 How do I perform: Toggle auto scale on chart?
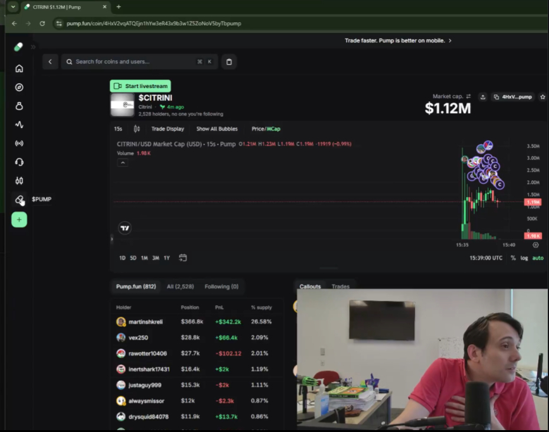click(538, 258)
